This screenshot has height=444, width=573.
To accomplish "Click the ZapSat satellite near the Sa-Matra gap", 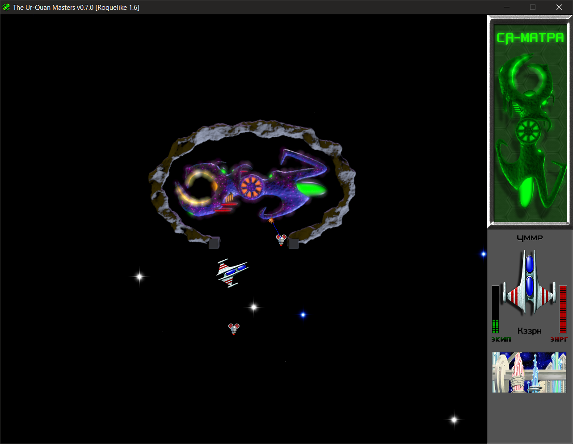I will 281,240.
